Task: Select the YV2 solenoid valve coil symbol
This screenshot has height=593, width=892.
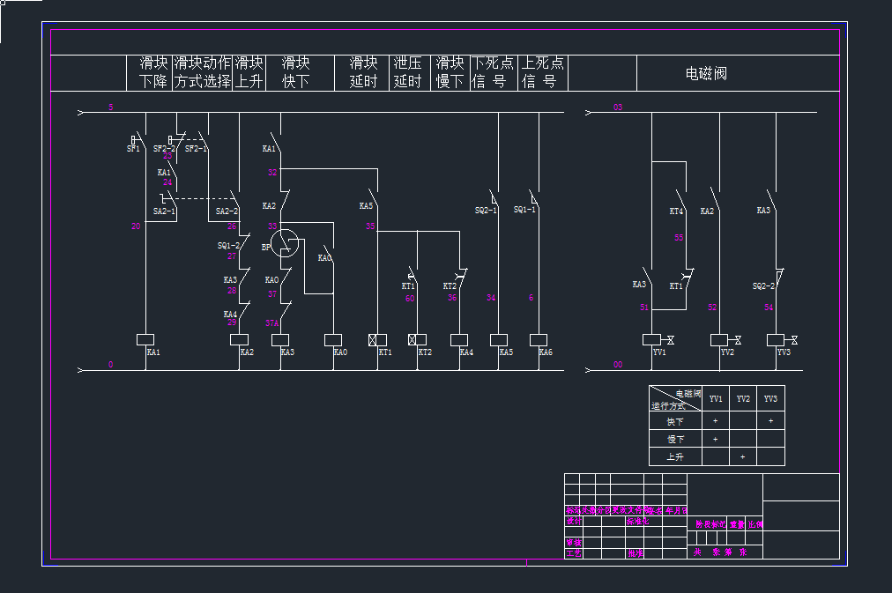Action: click(719, 340)
